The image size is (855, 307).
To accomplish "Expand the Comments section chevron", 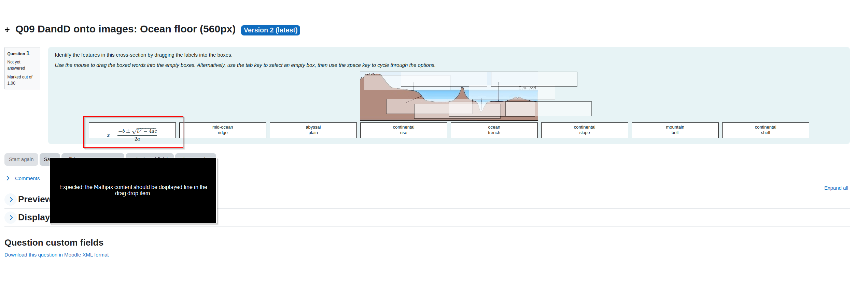I will pyautogui.click(x=8, y=178).
